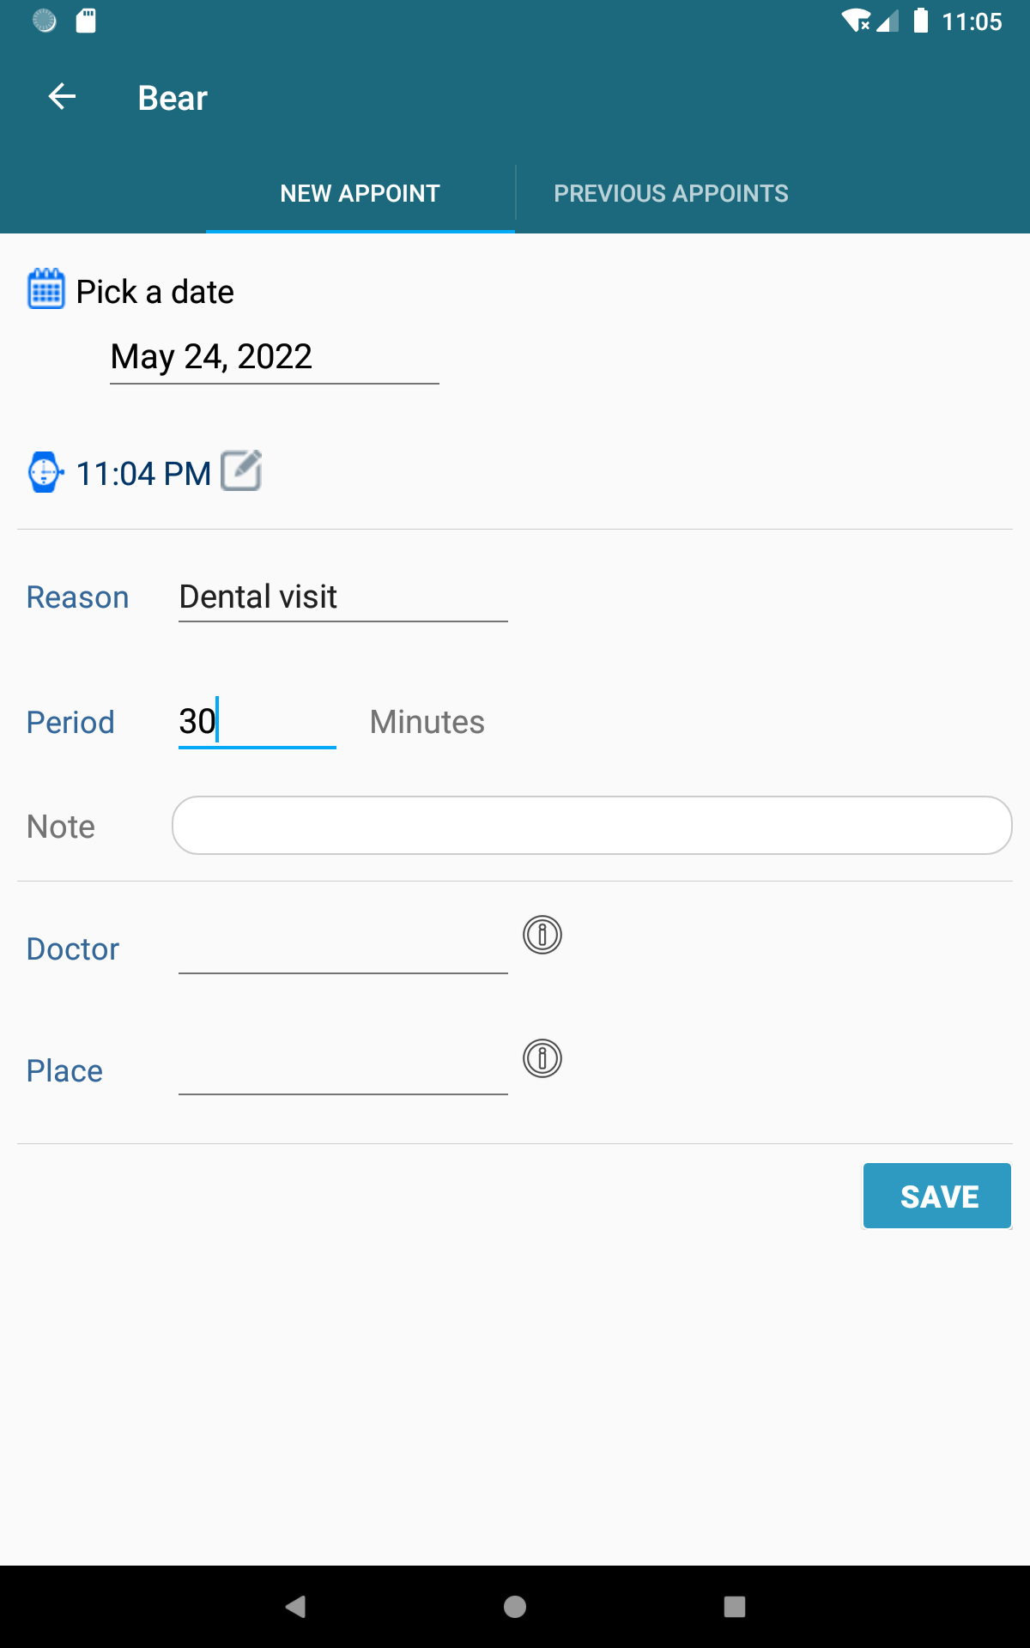Open the Doctor info icon
The height and width of the screenshot is (1648, 1030).
click(542, 935)
